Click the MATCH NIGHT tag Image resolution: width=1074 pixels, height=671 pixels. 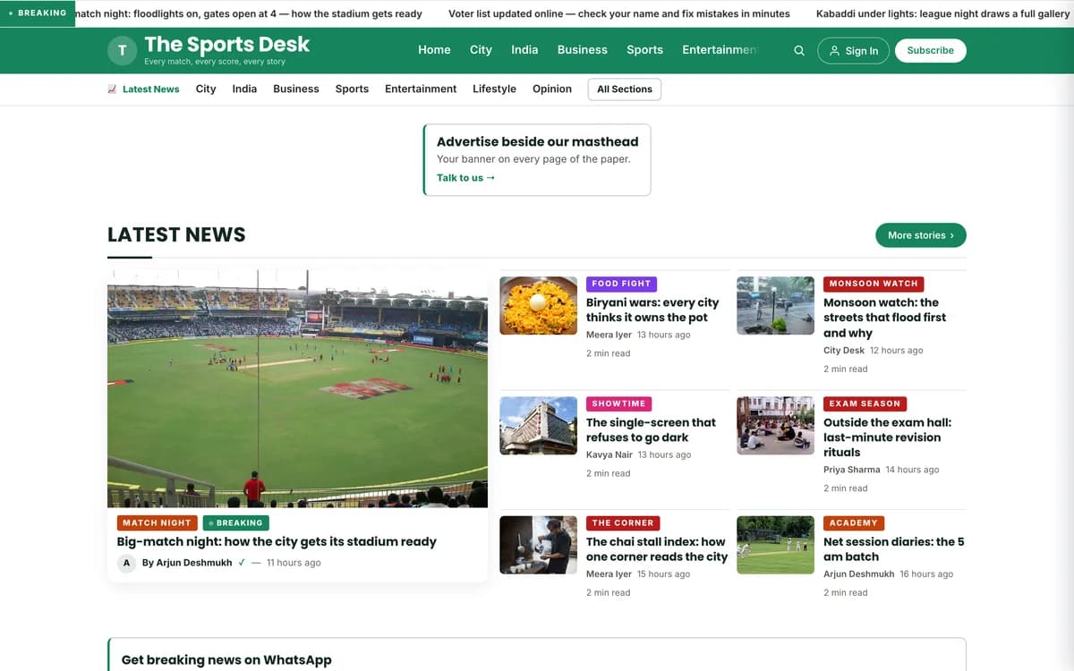(x=157, y=522)
